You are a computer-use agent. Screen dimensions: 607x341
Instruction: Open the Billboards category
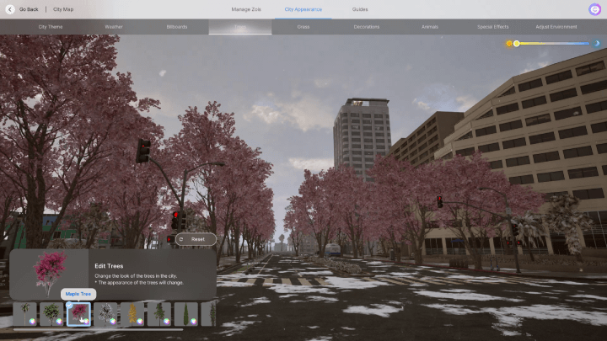(x=177, y=27)
